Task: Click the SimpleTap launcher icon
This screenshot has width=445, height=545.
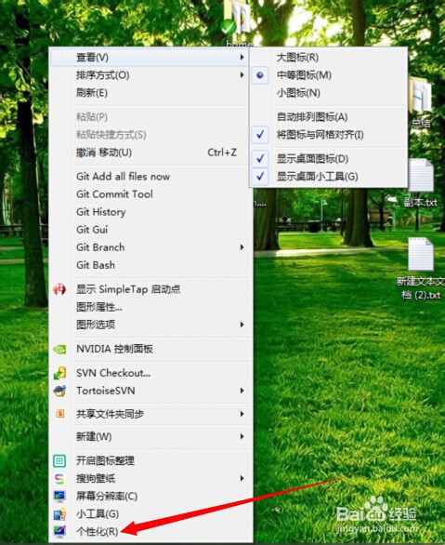Action: (59, 289)
